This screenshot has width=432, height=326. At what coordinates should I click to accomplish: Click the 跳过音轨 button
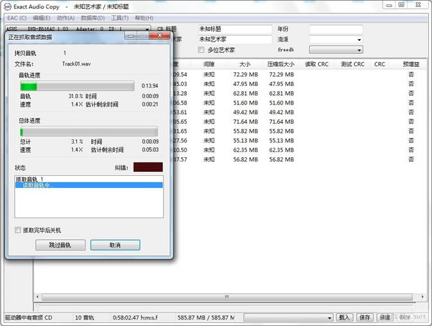click(x=60, y=245)
